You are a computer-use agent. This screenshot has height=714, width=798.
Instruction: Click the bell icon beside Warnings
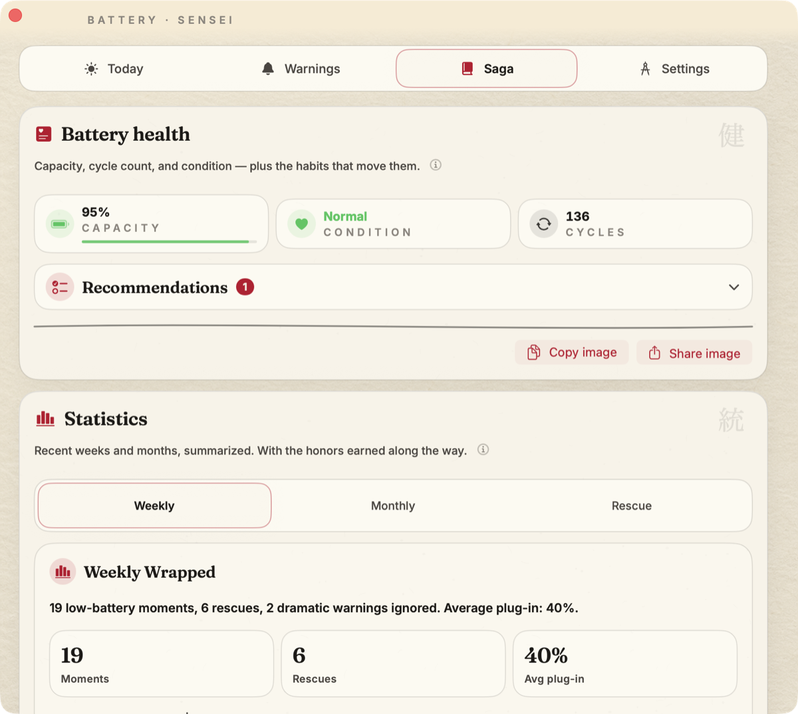(x=268, y=68)
